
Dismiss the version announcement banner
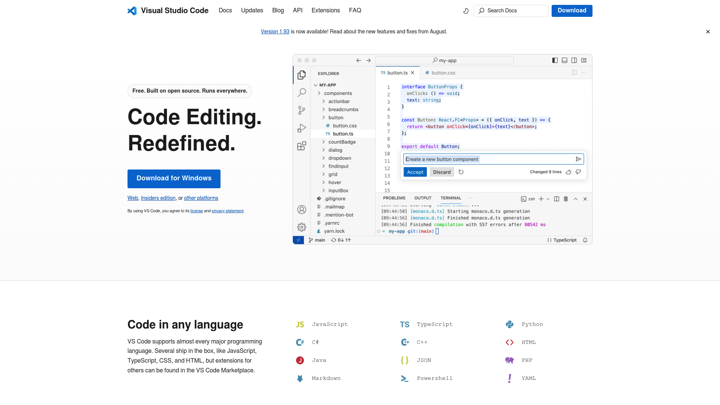click(x=708, y=32)
